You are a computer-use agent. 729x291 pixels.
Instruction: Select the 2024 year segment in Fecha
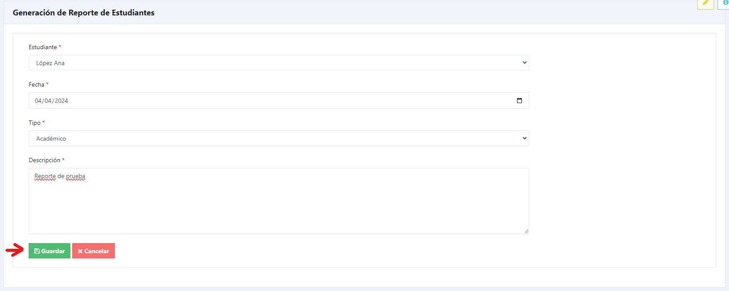click(61, 101)
